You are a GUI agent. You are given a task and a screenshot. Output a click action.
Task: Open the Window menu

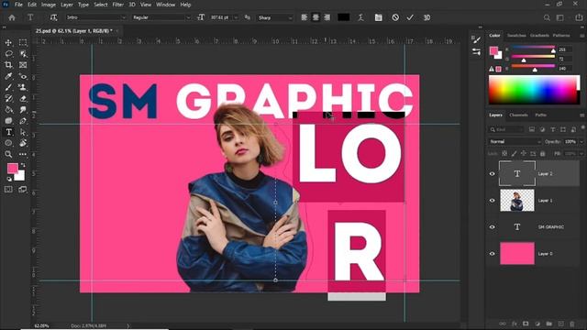tap(165, 5)
